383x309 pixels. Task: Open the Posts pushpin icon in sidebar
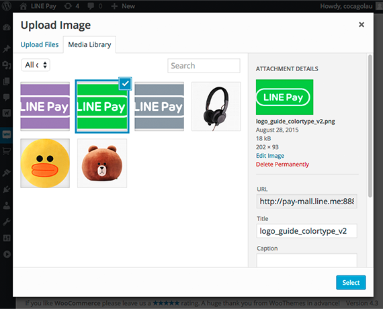tap(7, 48)
